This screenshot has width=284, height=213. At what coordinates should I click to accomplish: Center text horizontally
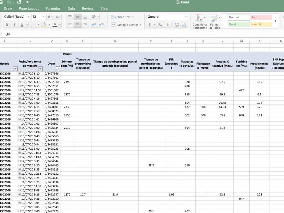pos(78,25)
